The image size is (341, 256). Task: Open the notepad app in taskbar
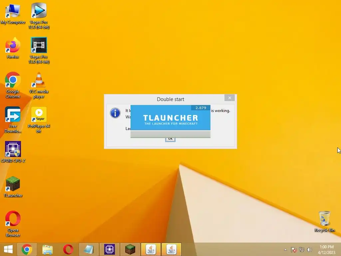click(x=89, y=249)
